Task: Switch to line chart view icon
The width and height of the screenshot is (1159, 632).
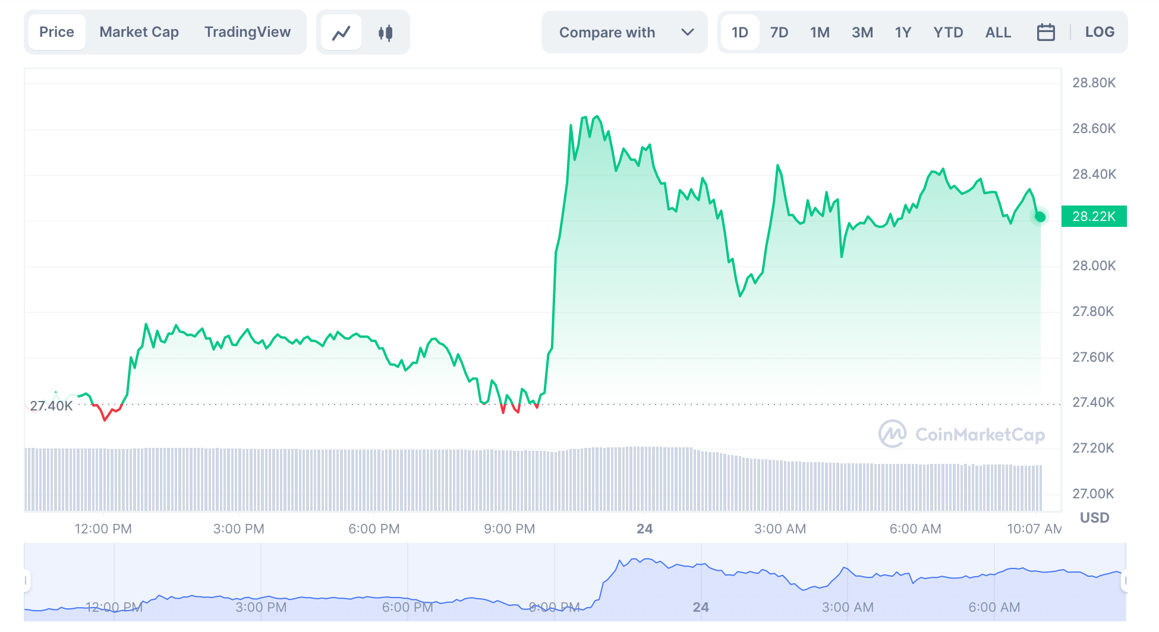Action: (x=341, y=33)
